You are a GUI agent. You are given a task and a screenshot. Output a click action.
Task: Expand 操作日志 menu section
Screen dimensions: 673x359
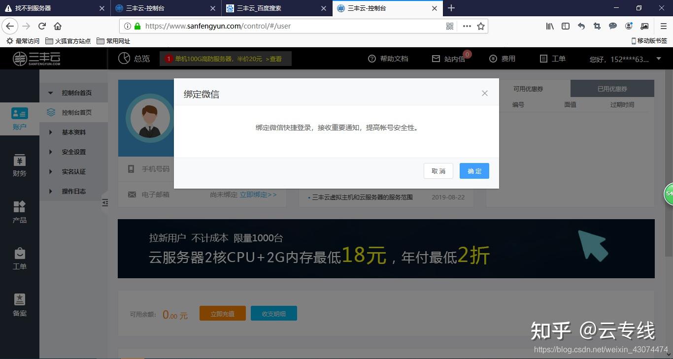pyautogui.click(x=73, y=191)
